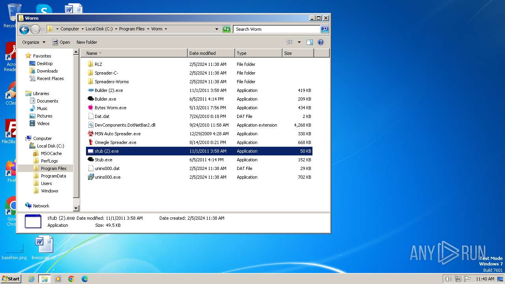Toggle the preview pane button

[x=310, y=42]
